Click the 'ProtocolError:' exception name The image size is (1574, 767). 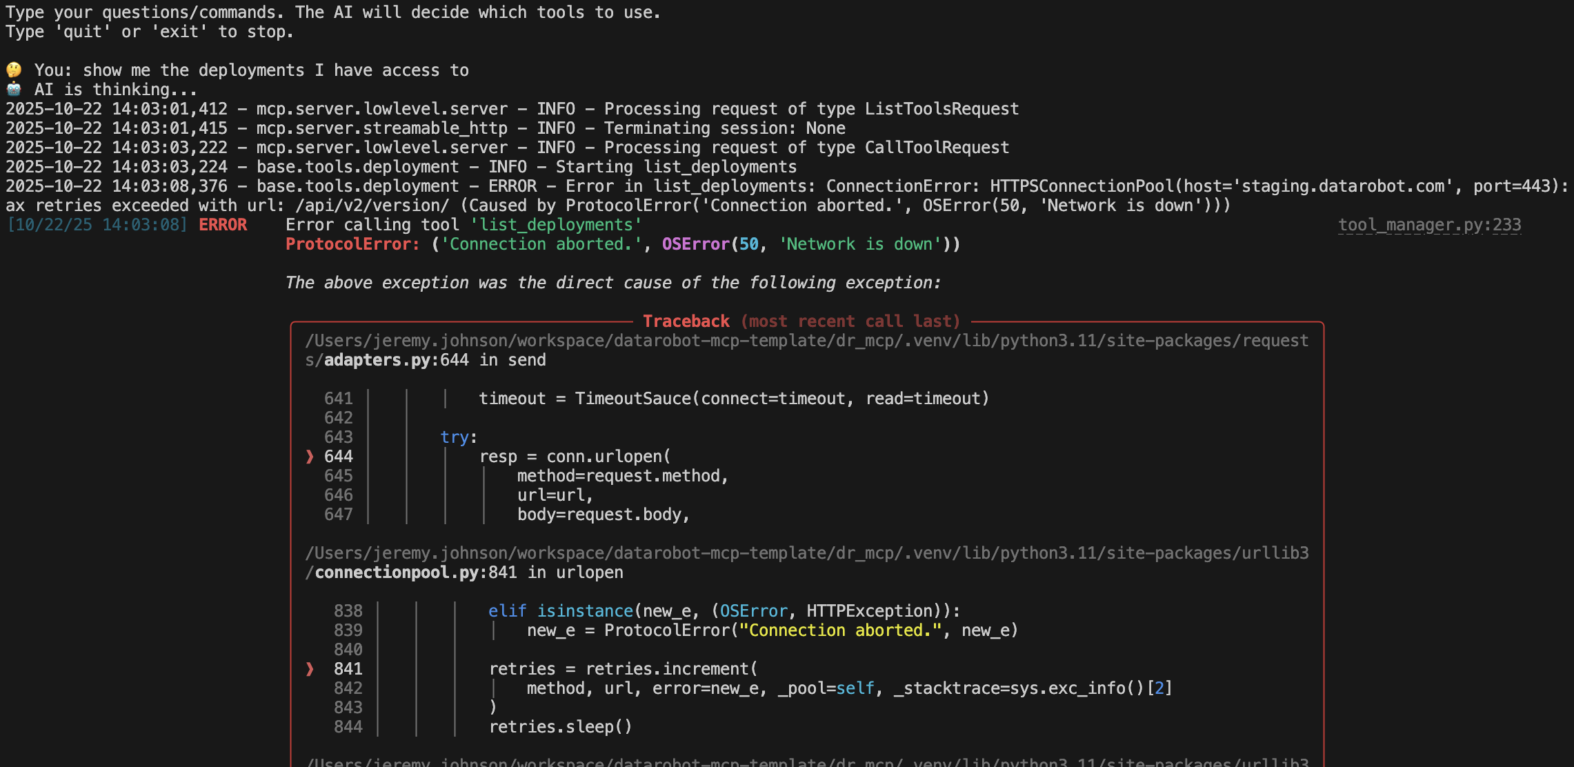tap(352, 244)
